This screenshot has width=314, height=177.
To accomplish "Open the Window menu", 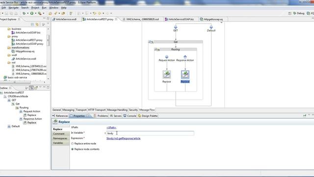I will [x=53, y=8].
